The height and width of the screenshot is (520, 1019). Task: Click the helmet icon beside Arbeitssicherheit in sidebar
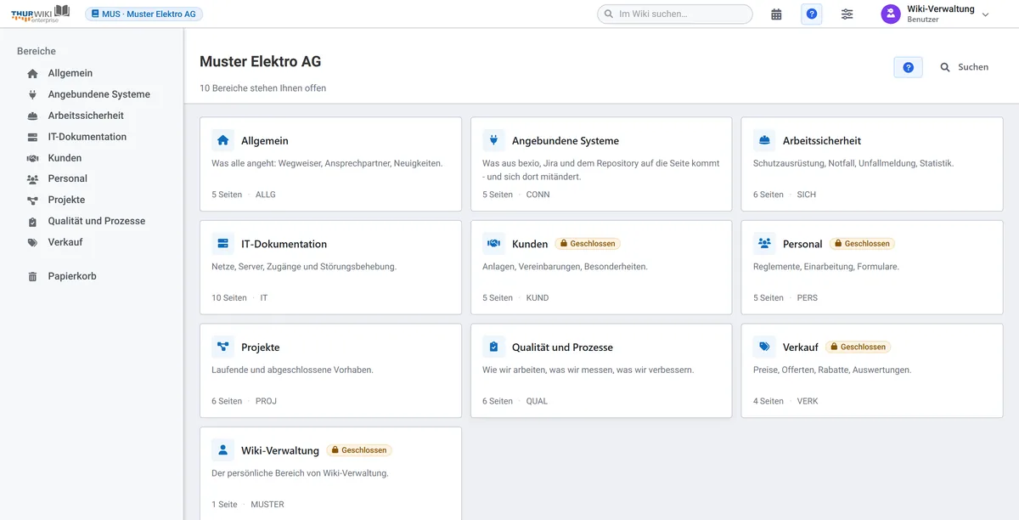coord(33,116)
